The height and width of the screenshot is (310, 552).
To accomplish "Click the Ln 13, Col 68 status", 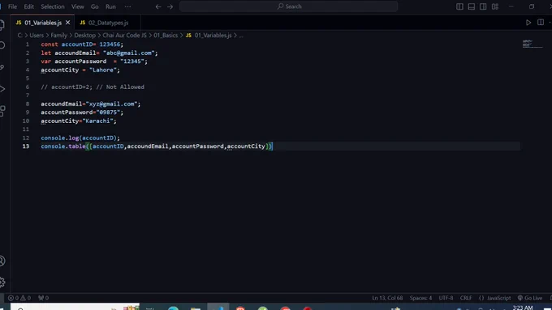I will [x=387, y=298].
